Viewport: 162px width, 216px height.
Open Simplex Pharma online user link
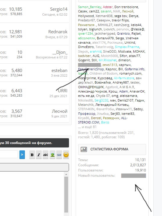click(x=127, y=47)
